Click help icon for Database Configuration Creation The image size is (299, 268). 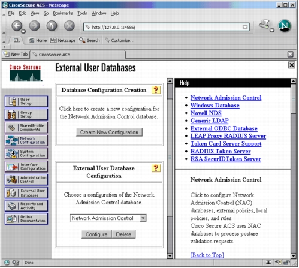pyautogui.click(x=156, y=90)
